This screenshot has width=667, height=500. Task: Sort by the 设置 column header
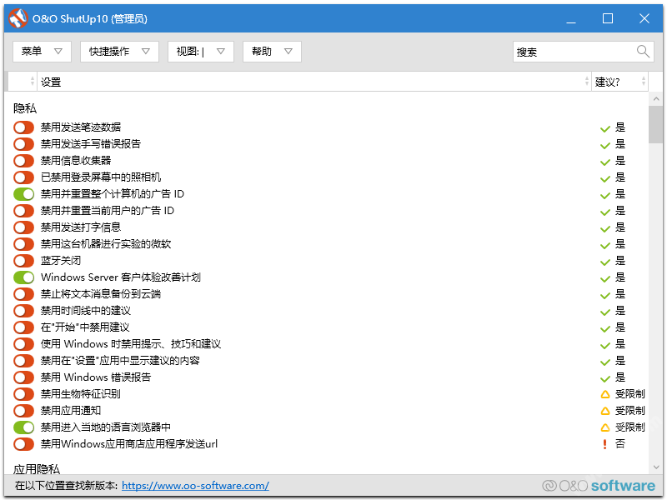click(313, 81)
